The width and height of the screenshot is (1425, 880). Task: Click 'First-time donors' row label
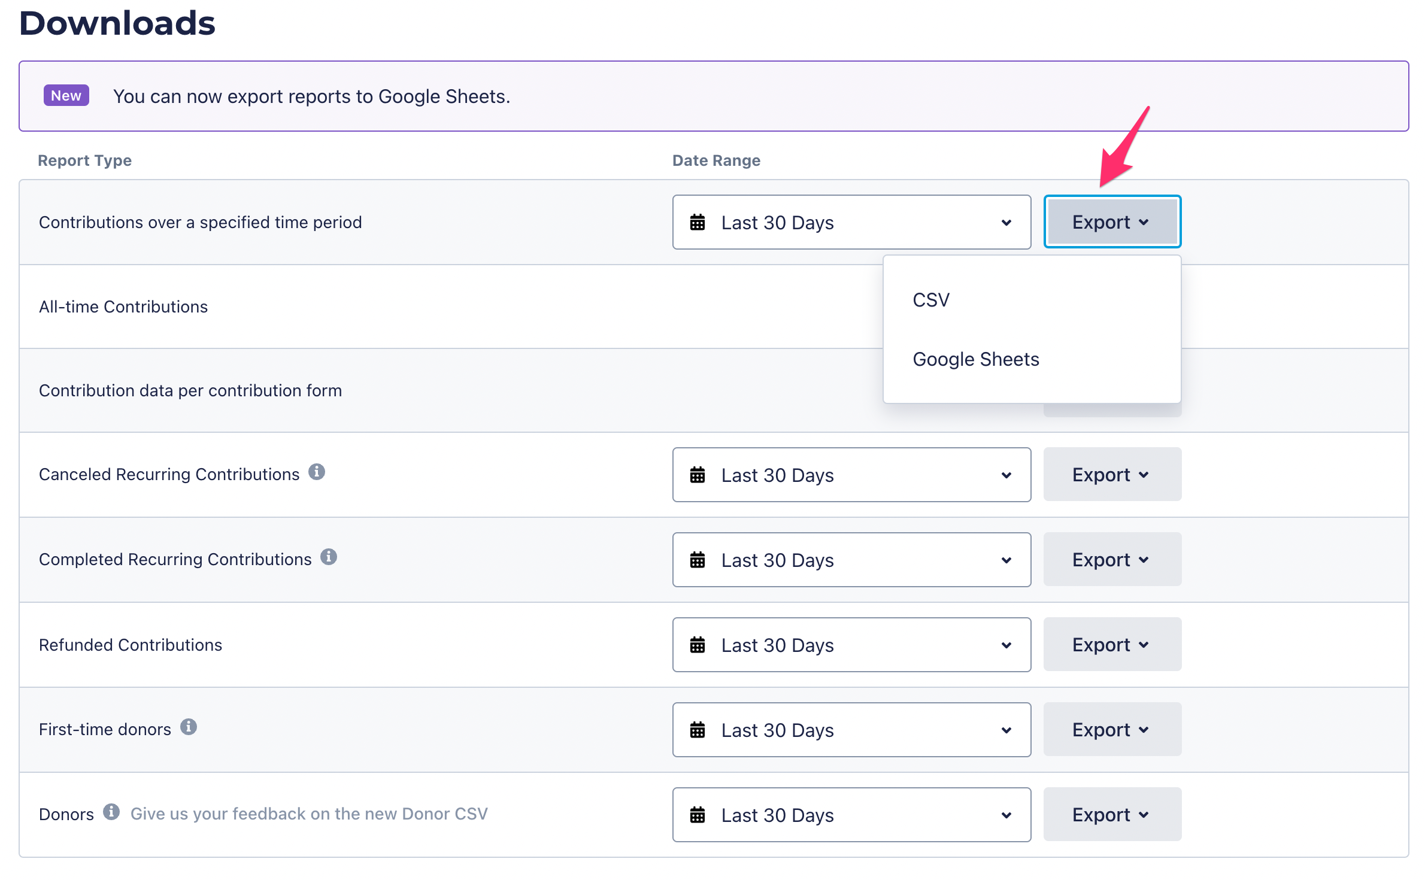tap(105, 730)
